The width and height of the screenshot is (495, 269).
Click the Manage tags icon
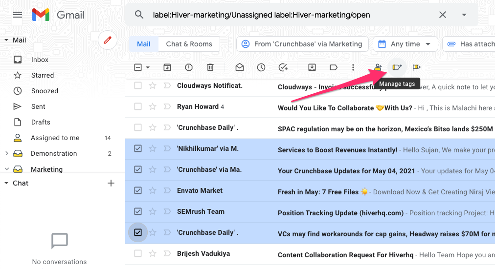pos(397,67)
